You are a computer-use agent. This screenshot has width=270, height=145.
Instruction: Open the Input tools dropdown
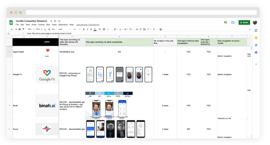click(162, 29)
